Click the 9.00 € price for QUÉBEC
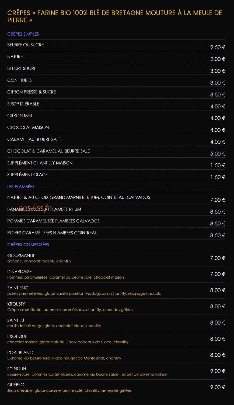Viewport: 234px width, 405px height. [x=218, y=387]
